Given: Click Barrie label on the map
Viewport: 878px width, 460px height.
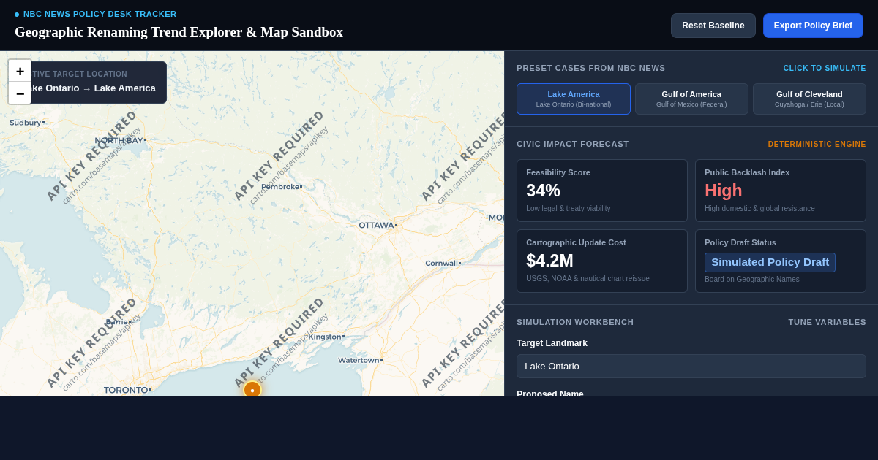Looking at the screenshot, I should (x=118, y=321).
